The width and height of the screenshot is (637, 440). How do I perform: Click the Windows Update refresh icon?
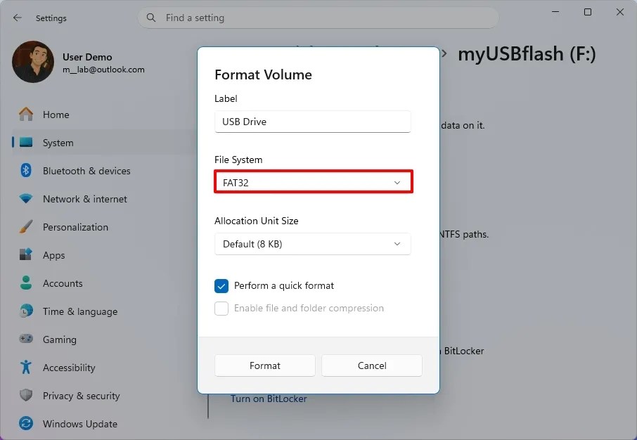tap(26, 424)
